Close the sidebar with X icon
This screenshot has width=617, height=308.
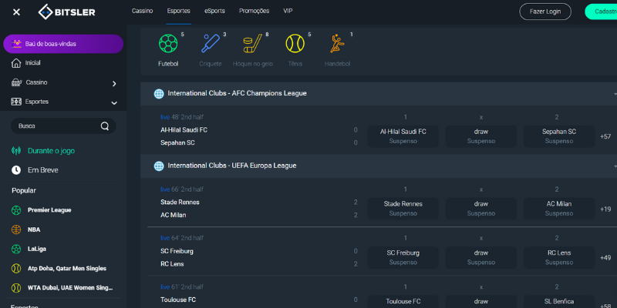(17, 12)
